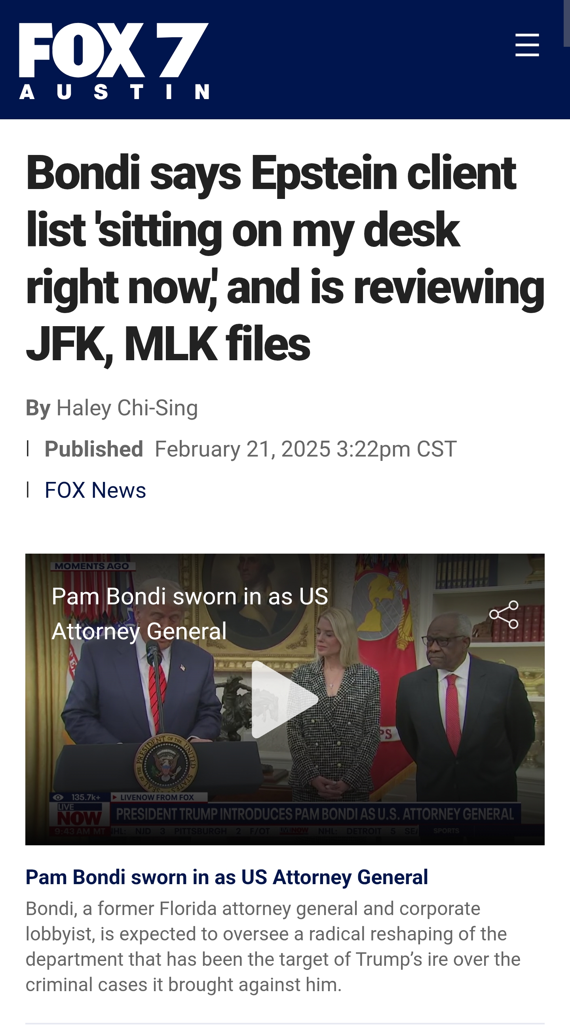
Task: Open 'Pam Bondi sworn in as US Attorney General' caption link
Action: click(x=227, y=877)
